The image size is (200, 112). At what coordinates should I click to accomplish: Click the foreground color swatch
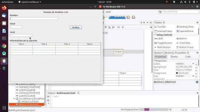tap(177, 73)
